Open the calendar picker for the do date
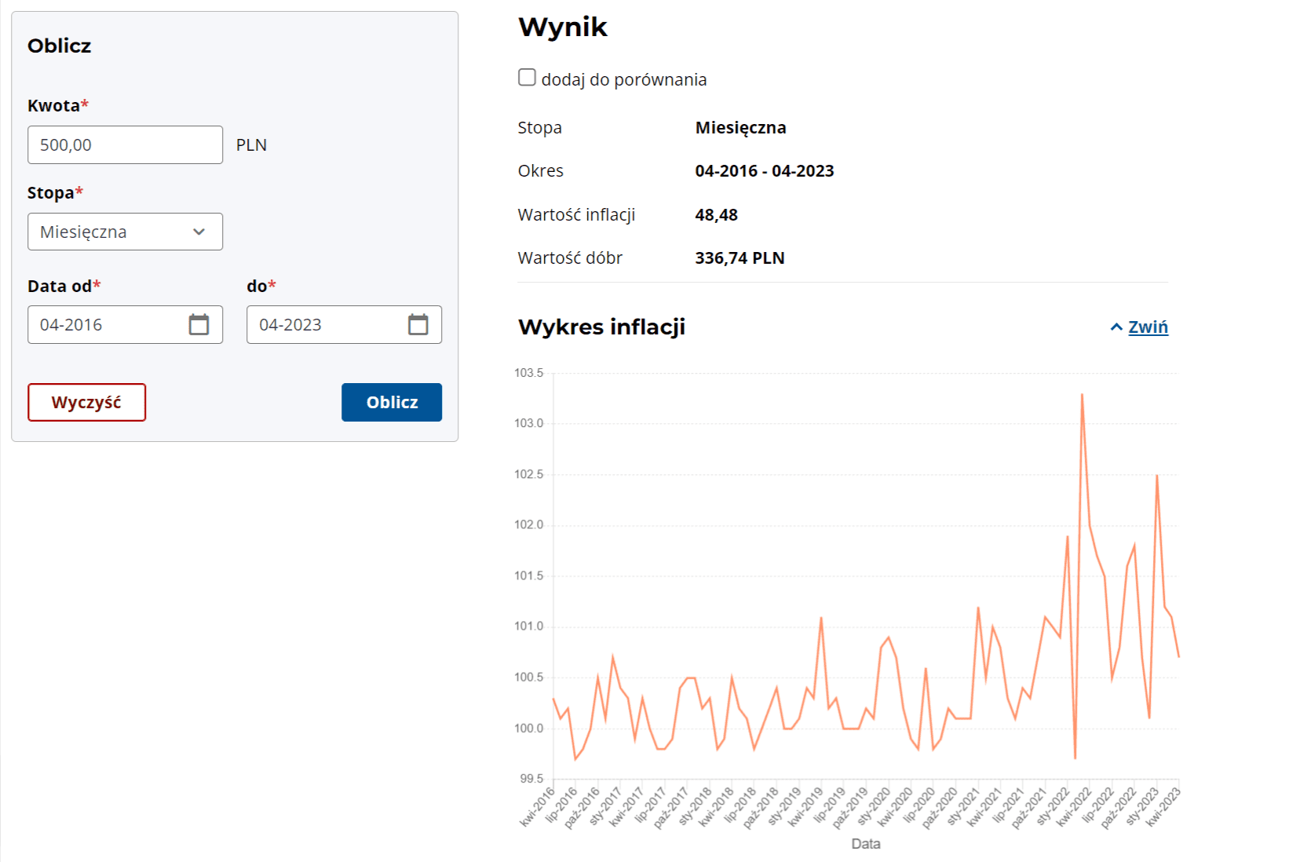Image resolution: width=1289 pixels, height=862 pixels. 418,324
